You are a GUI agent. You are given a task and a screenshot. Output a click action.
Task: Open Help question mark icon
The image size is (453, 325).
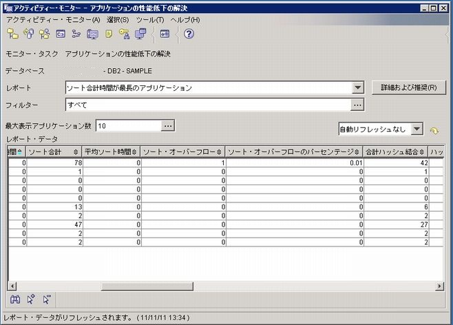coord(189,34)
